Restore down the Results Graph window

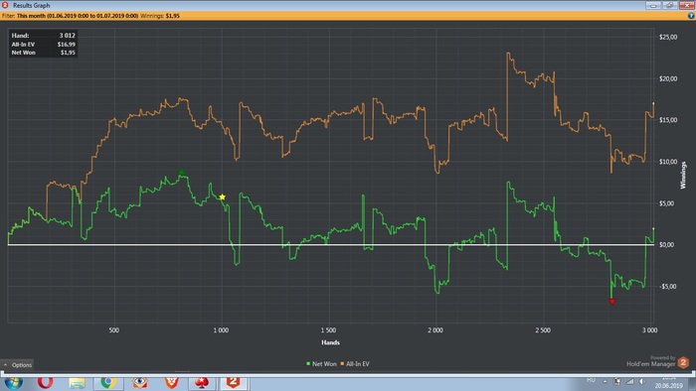pyautogui.click(x=669, y=5)
